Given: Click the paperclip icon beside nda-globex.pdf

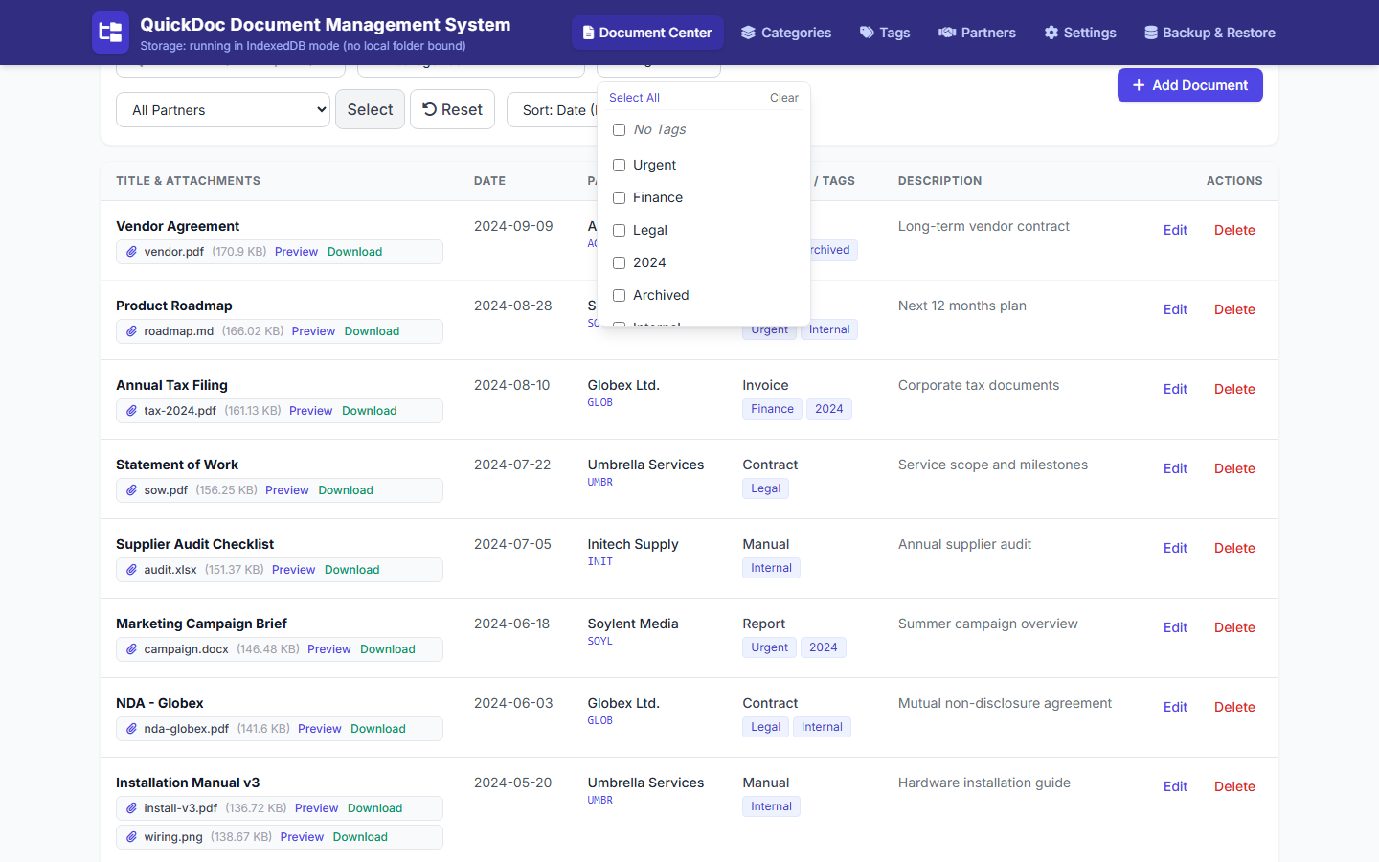Looking at the screenshot, I should (132, 729).
